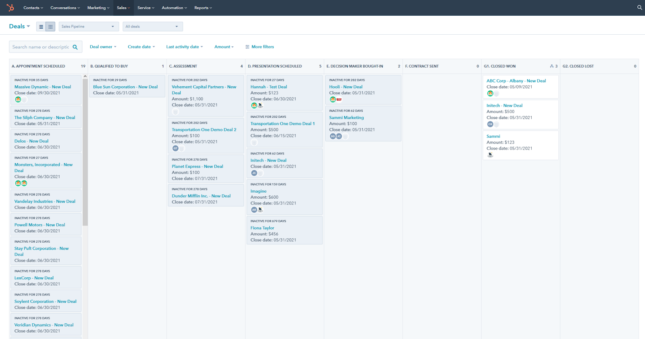This screenshot has width=645, height=339.
Task: Click the 'INACTIVE FOR 679 DAYS' label
Action: (268, 221)
